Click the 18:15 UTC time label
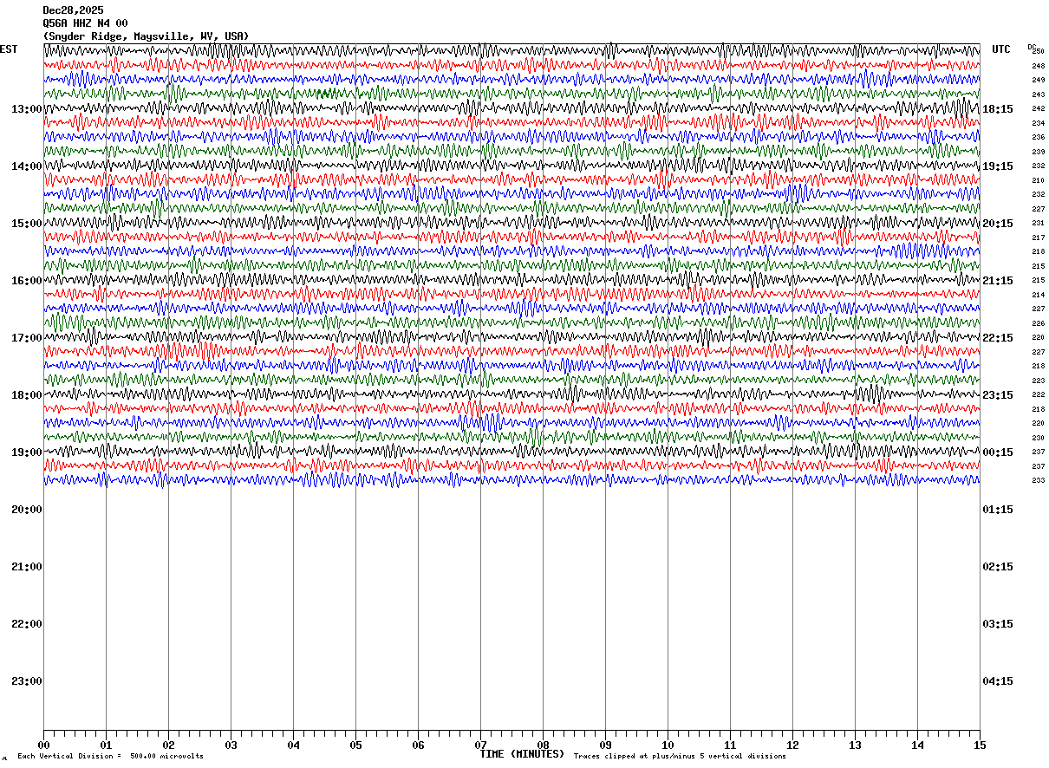The width and height of the screenshot is (1049, 768). pyautogui.click(x=998, y=109)
